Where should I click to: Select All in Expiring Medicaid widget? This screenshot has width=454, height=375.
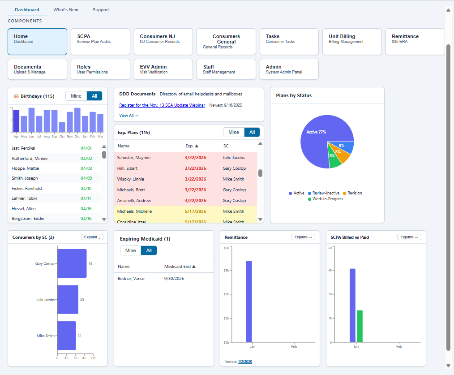click(150, 250)
